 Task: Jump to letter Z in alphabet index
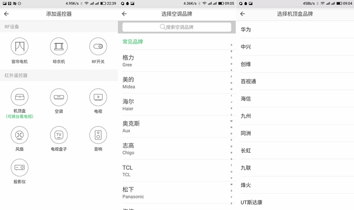231,203
